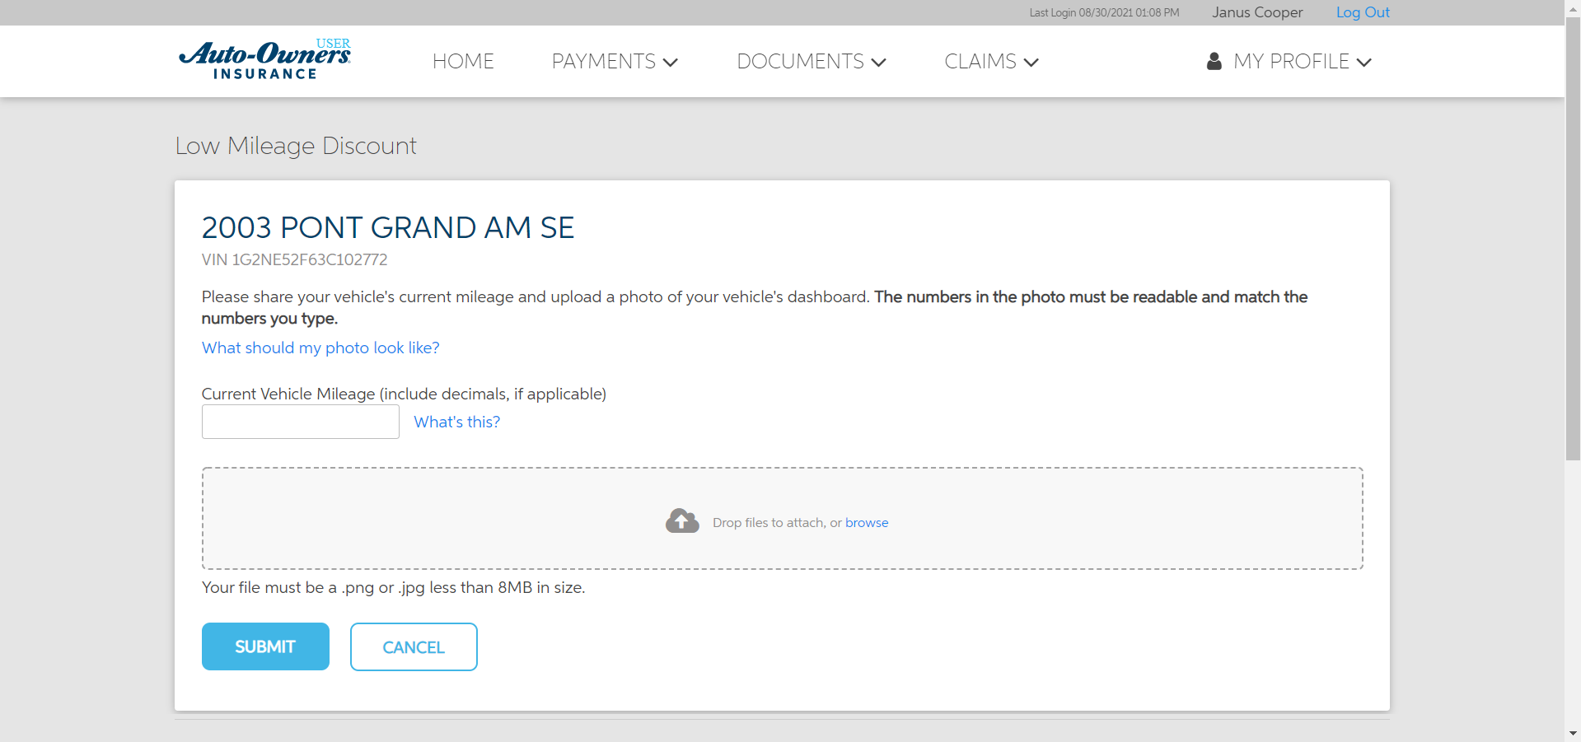The width and height of the screenshot is (1581, 742).
Task: Click the Last Login timestamp text
Action: tap(1104, 12)
